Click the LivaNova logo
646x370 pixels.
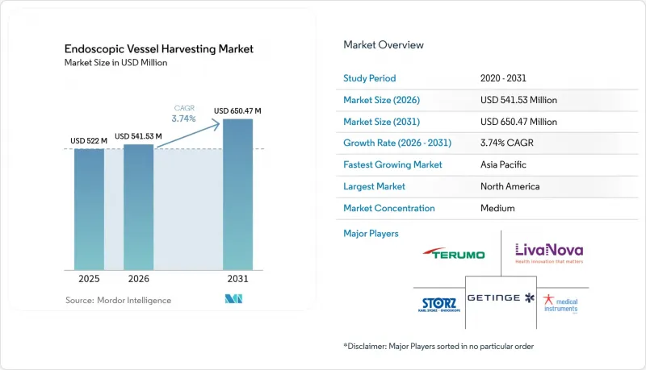[549, 253]
